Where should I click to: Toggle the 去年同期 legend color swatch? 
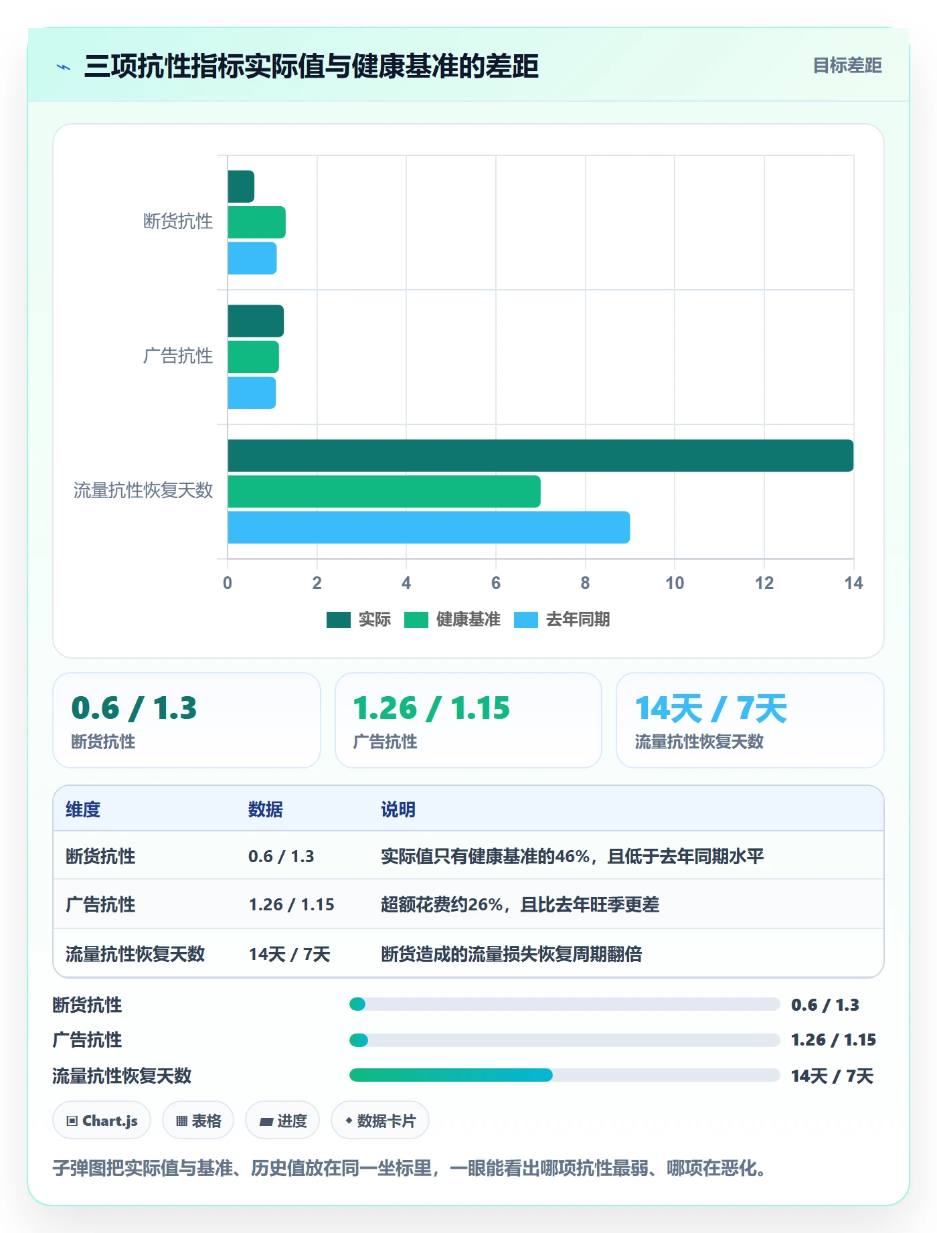click(526, 620)
